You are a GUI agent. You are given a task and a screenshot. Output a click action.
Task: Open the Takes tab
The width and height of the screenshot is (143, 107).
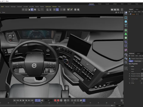tap(137, 9)
